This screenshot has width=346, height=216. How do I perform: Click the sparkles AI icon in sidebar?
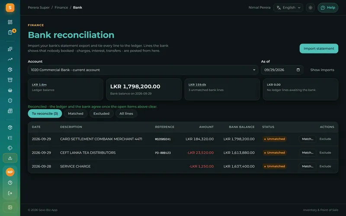[10, 49]
